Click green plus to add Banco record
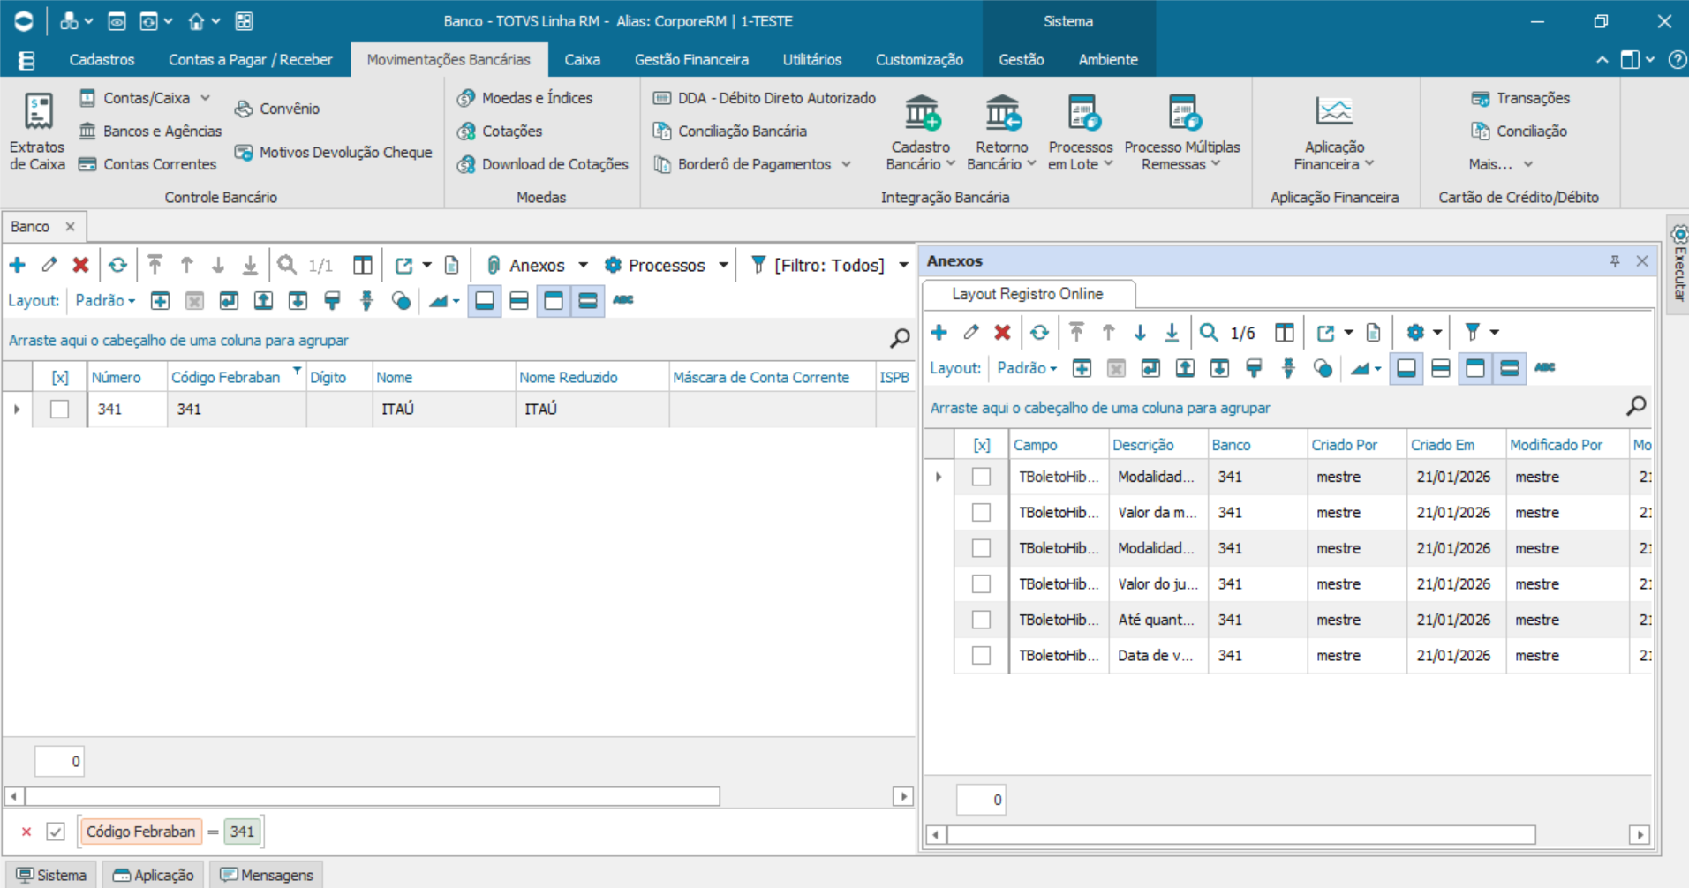 point(18,265)
